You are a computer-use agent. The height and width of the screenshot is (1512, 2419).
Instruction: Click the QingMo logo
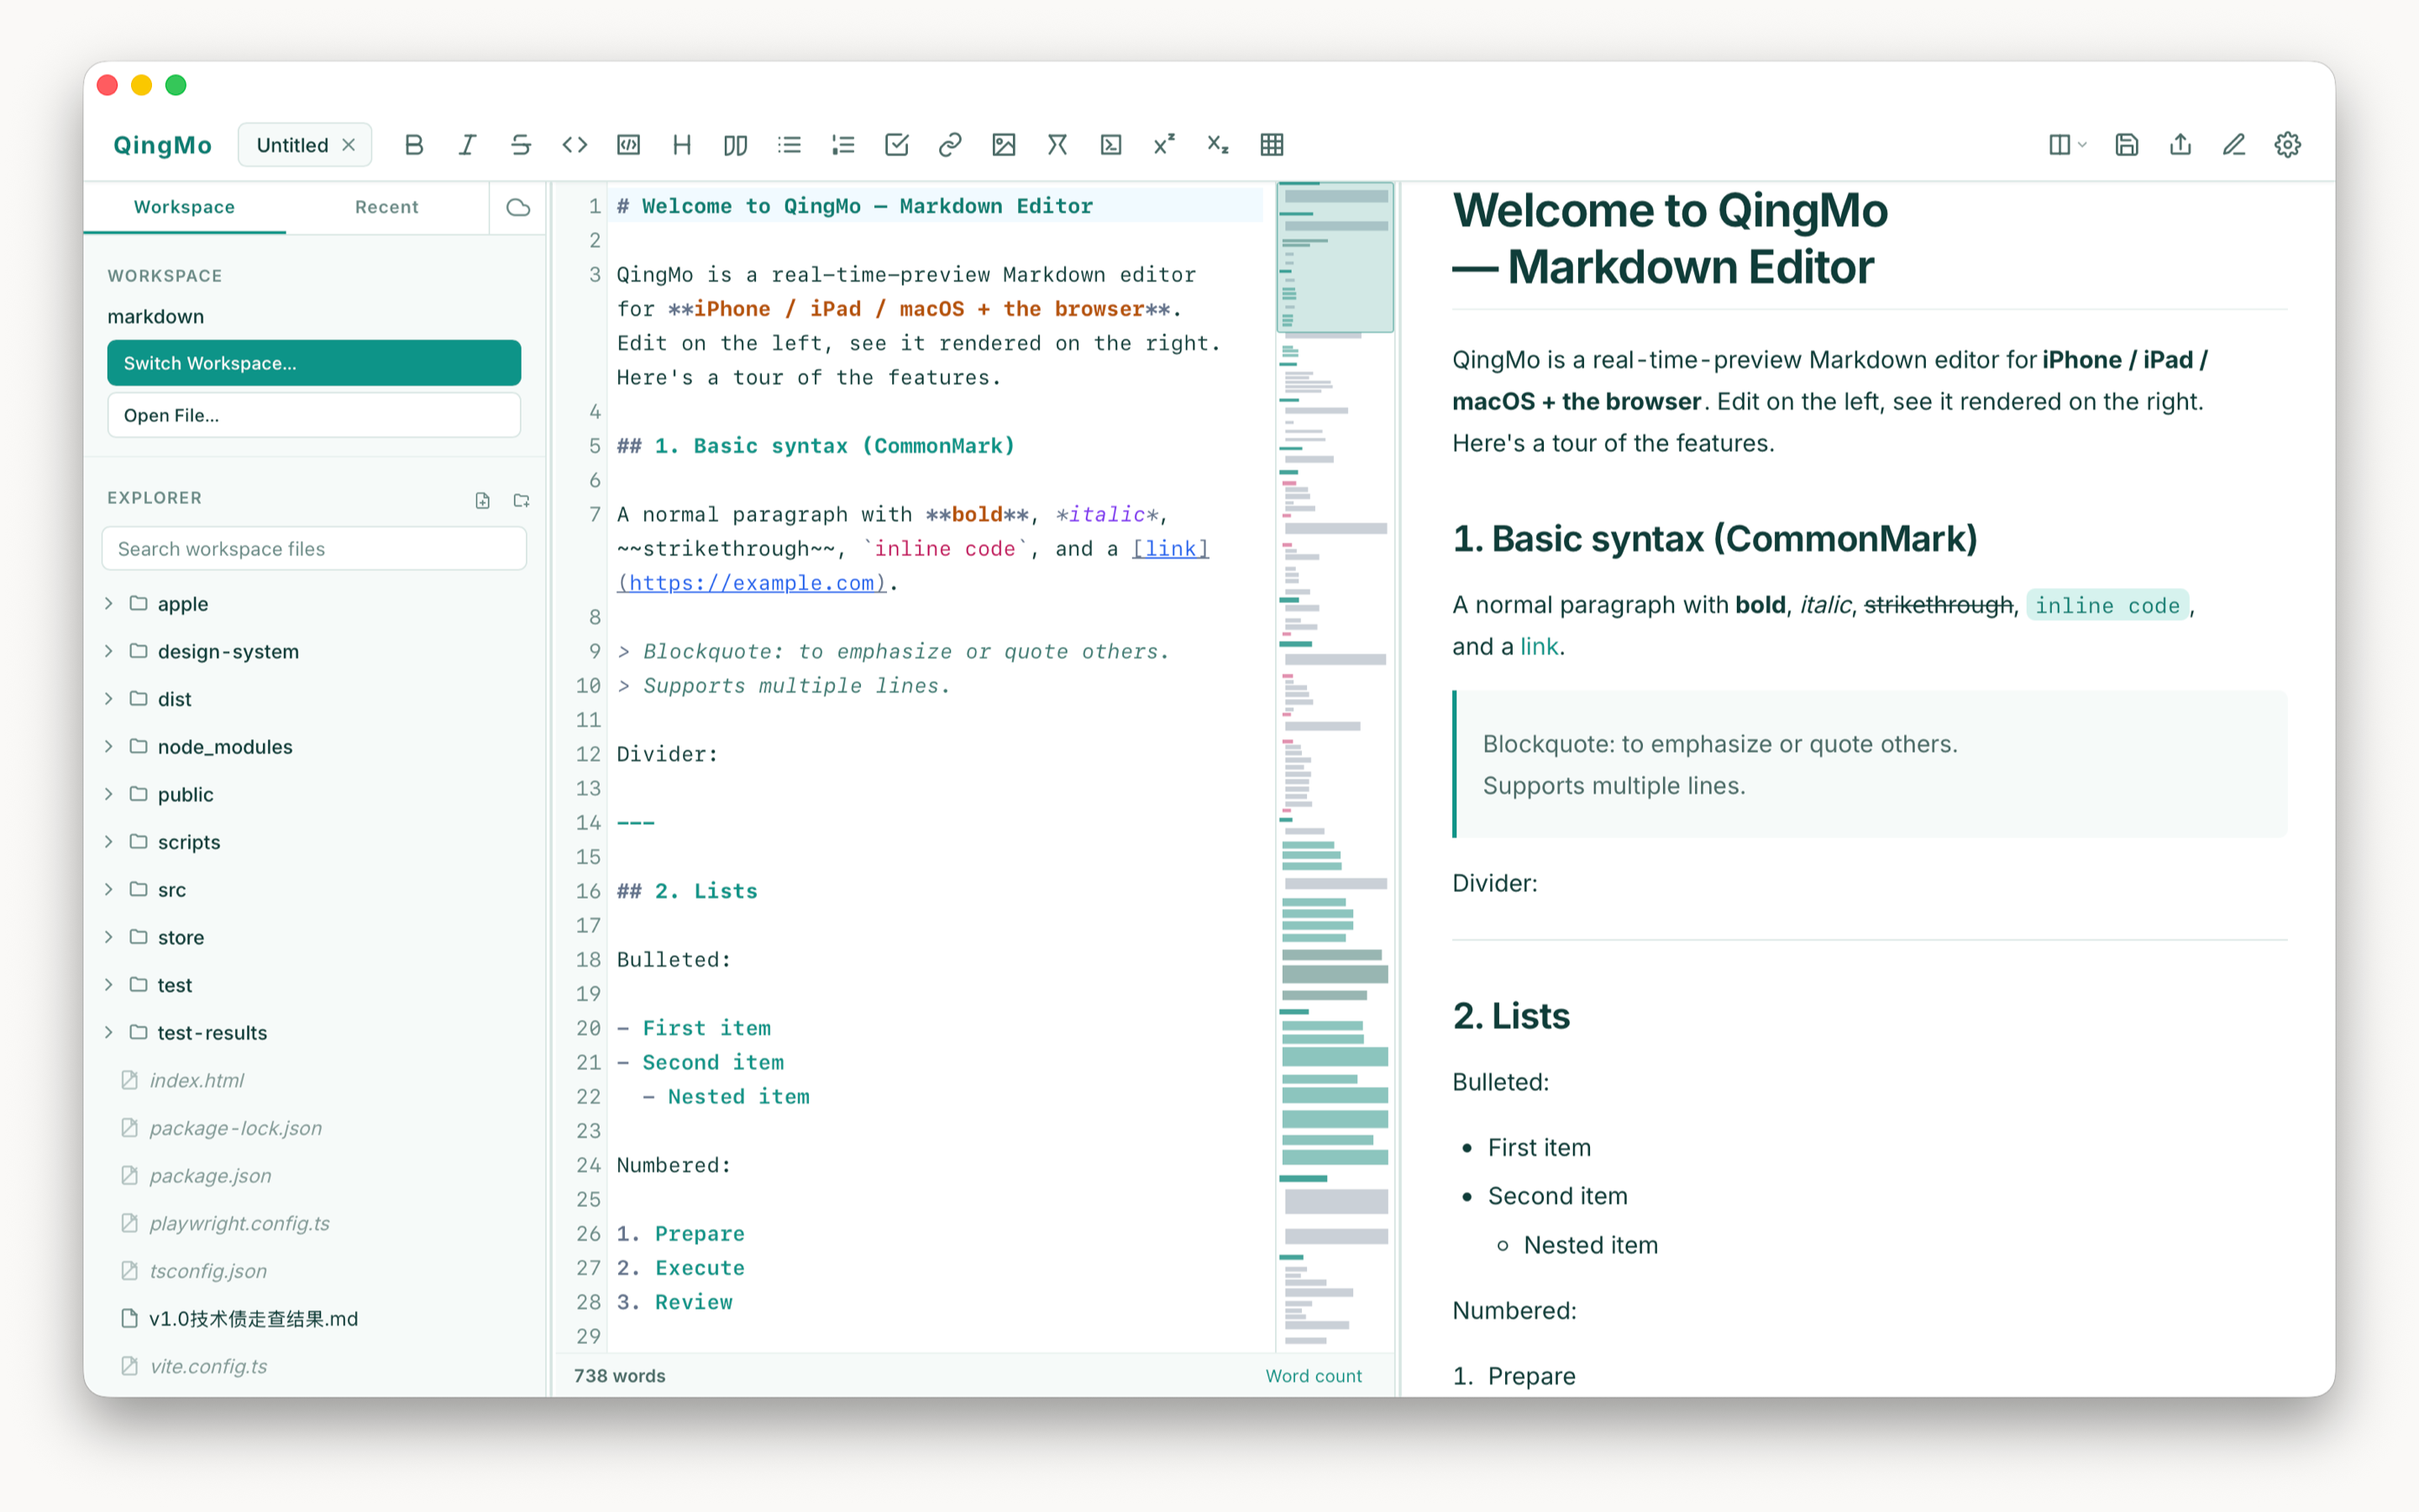point(163,145)
